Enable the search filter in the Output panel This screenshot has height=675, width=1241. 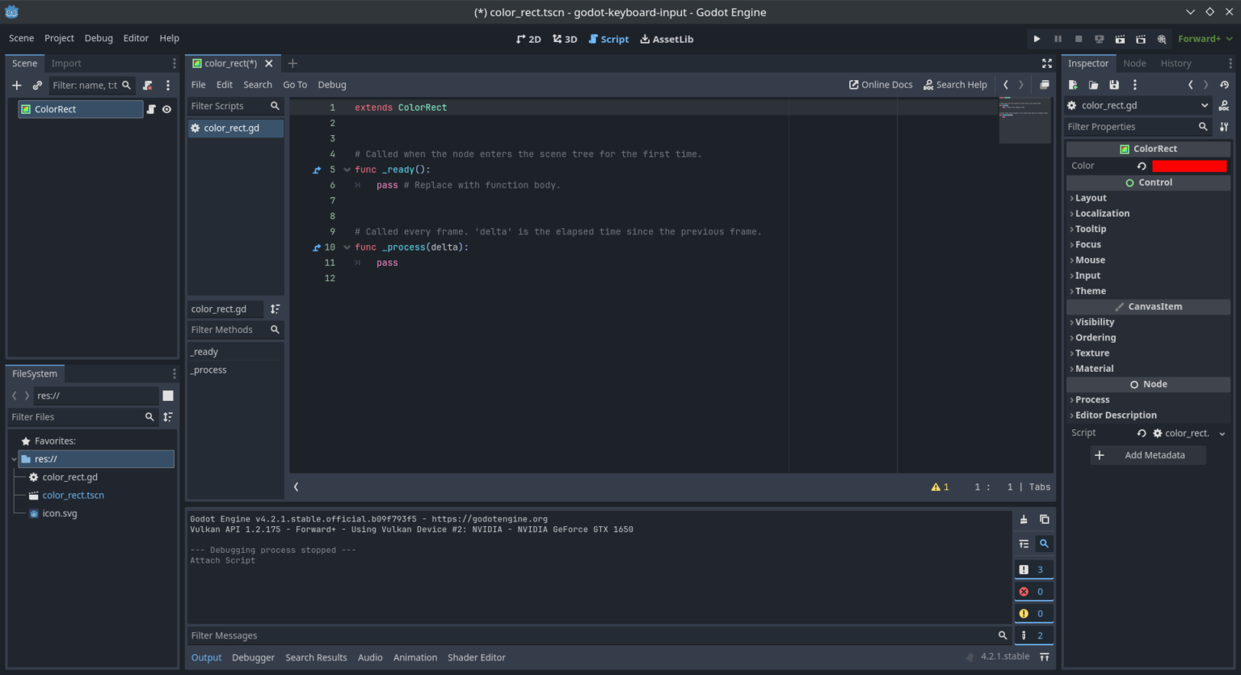(x=1045, y=543)
